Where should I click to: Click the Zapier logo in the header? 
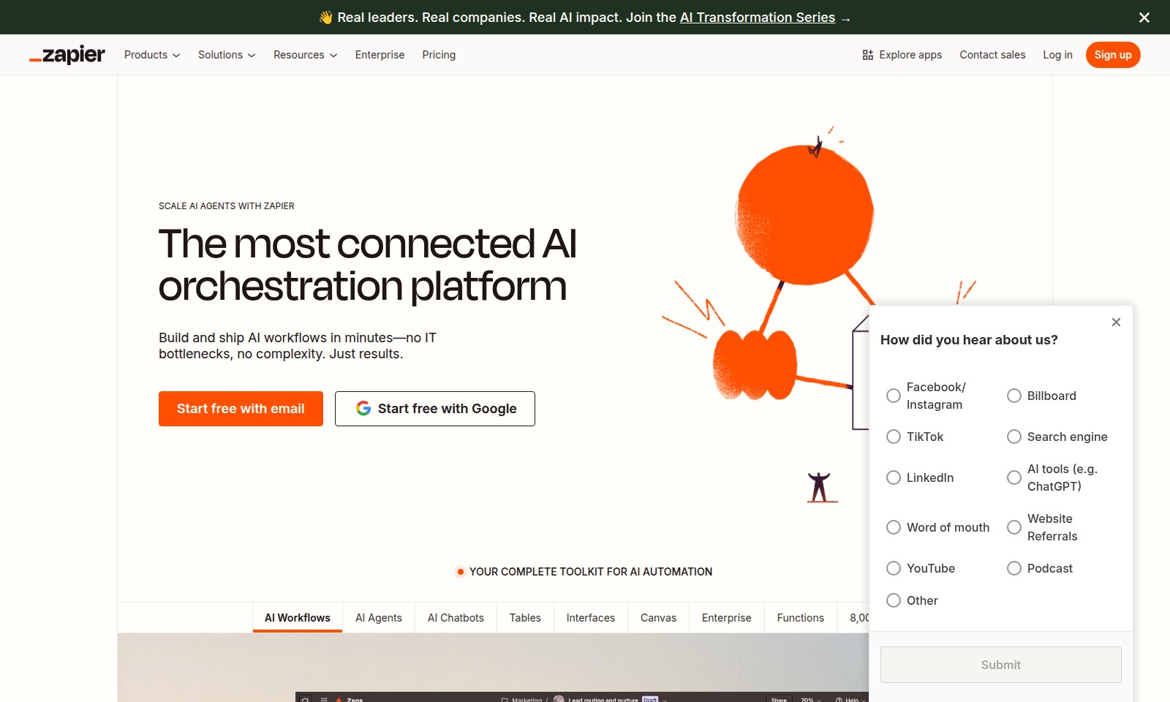point(67,55)
